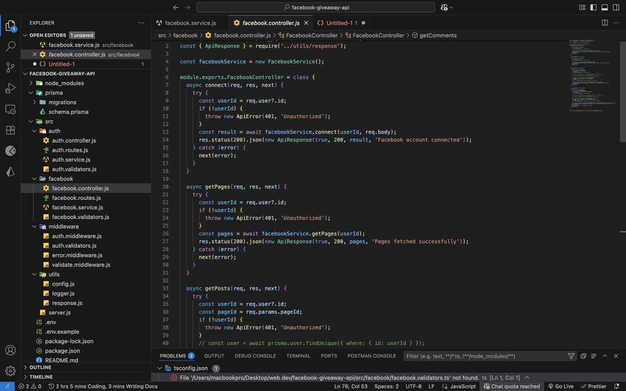Open the Explorer view in activity bar

[10, 26]
